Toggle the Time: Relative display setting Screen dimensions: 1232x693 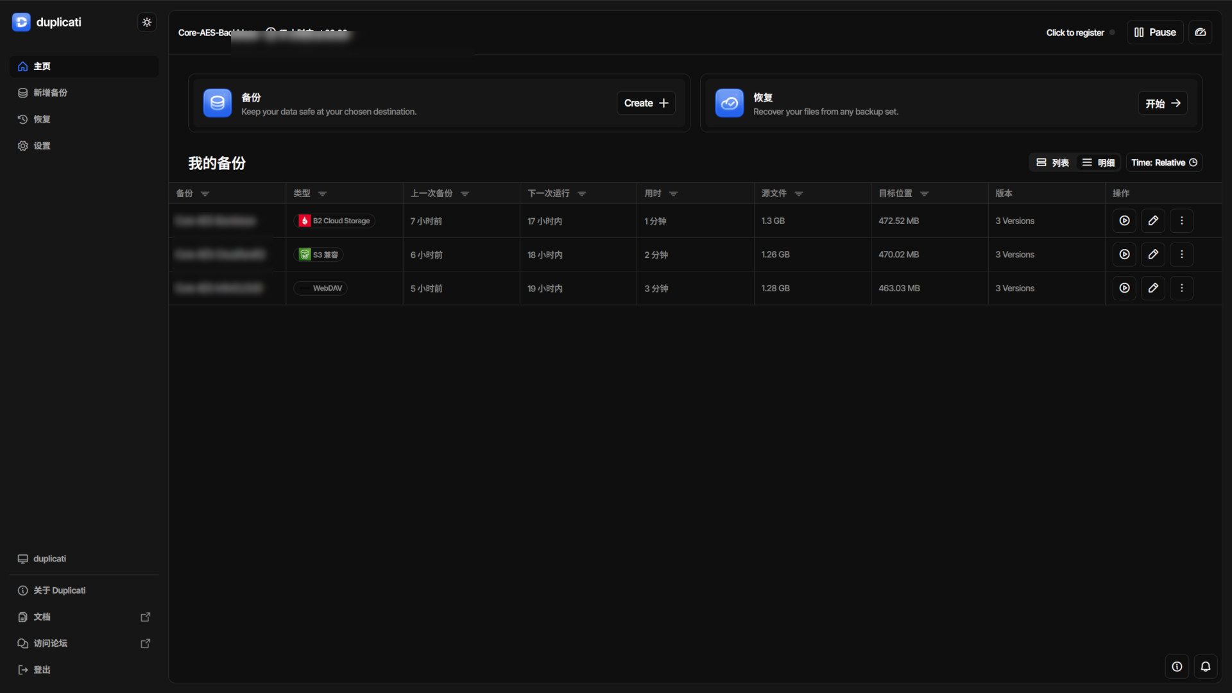click(1164, 162)
